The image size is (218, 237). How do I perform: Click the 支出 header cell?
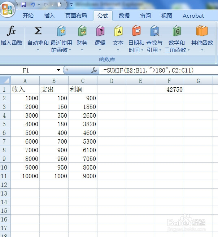pyautogui.click(x=54, y=89)
